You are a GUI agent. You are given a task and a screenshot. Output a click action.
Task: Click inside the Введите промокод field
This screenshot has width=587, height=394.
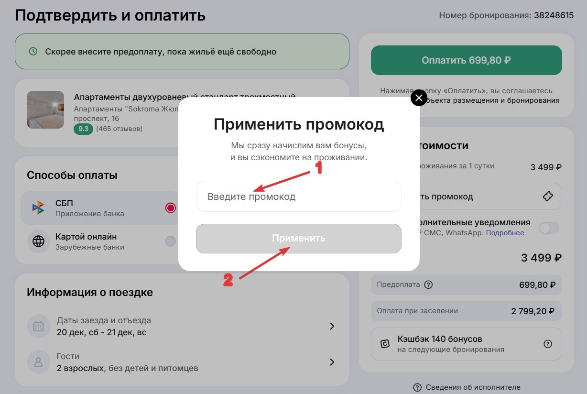coord(298,196)
